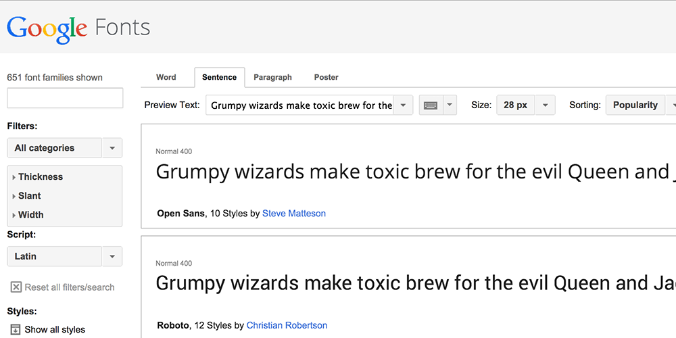Screen dimensions: 676x338
Task: Click the Script: heading
Action: (22, 235)
